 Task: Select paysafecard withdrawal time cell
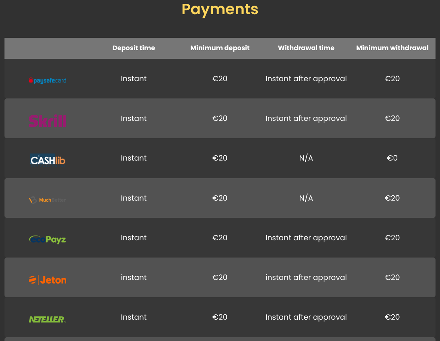pos(306,79)
